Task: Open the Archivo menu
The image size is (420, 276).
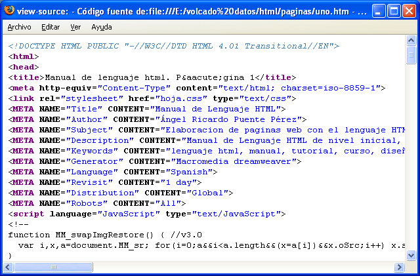Action: tap(19, 27)
